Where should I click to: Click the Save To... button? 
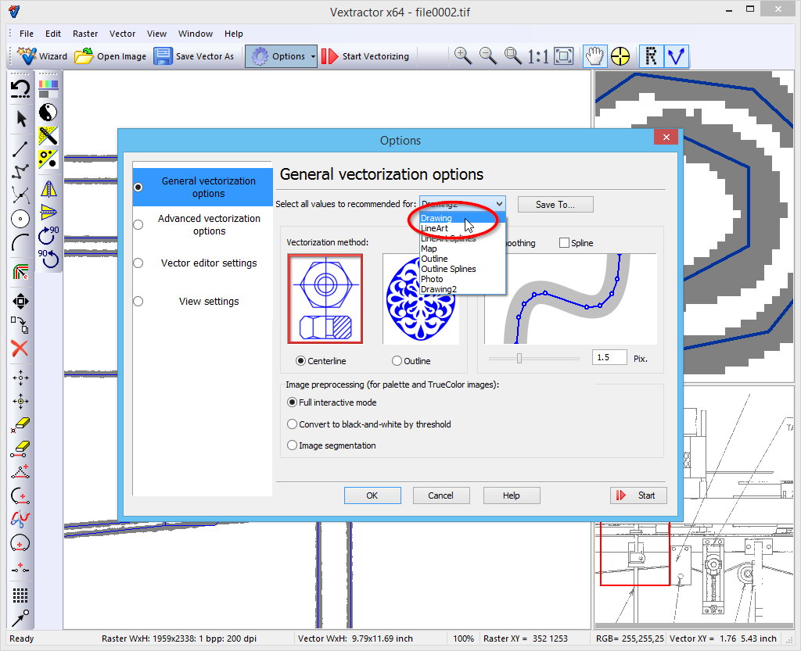[x=555, y=205]
